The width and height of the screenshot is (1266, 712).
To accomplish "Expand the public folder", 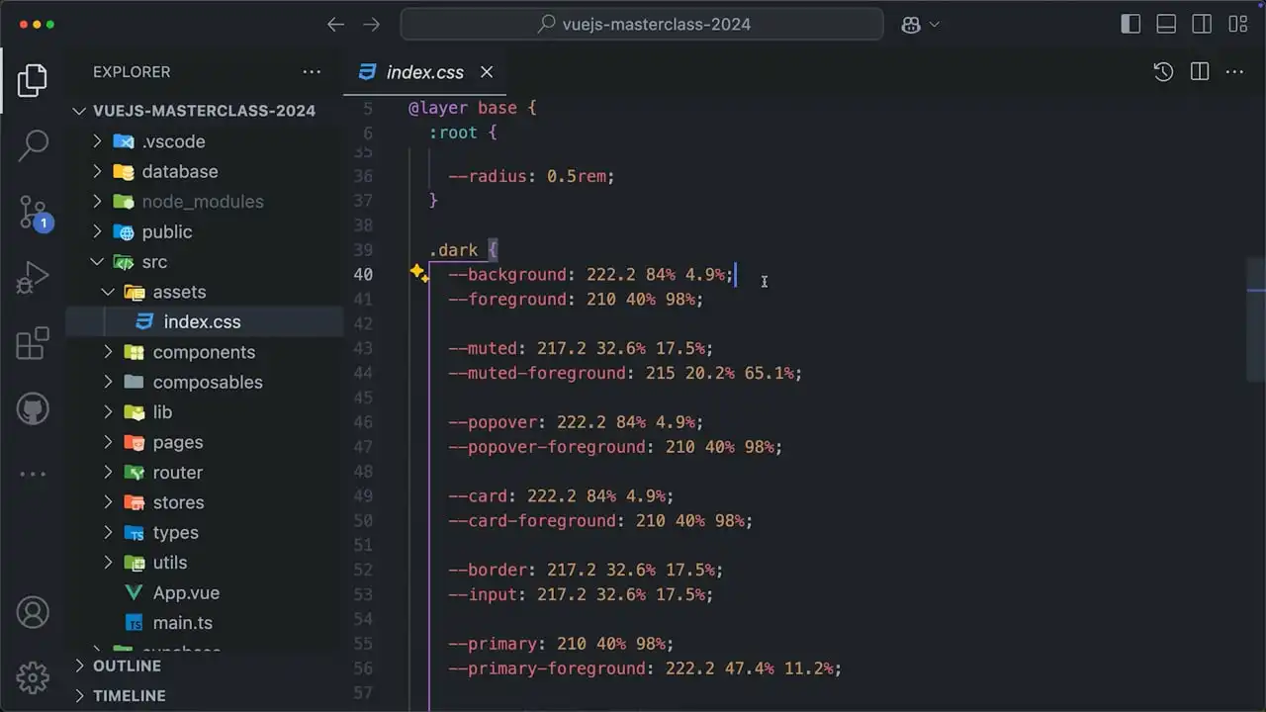I will pos(205,231).
